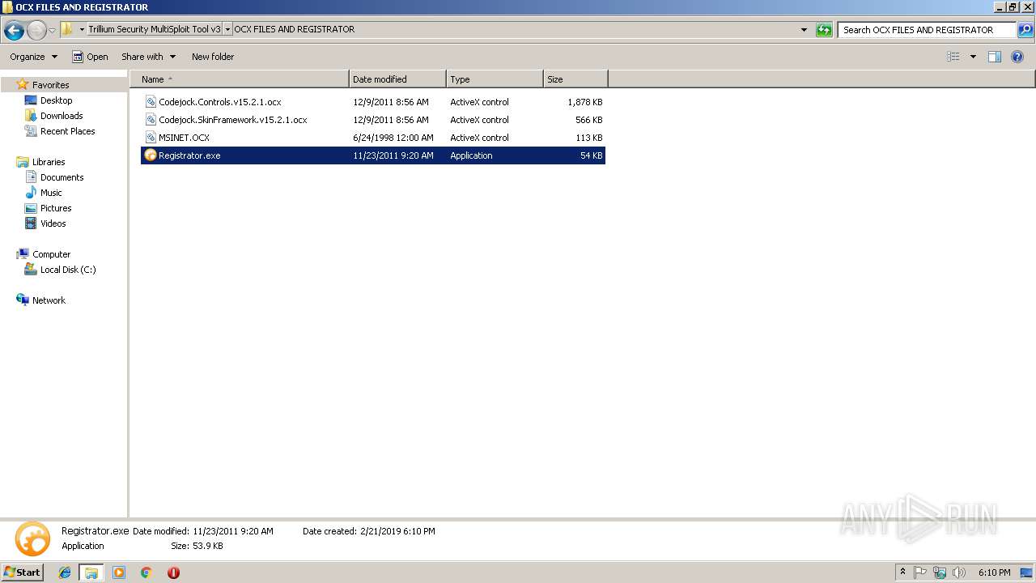Image resolution: width=1036 pixels, height=583 pixels.
Task: Open the Music library
Action: (x=51, y=193)
